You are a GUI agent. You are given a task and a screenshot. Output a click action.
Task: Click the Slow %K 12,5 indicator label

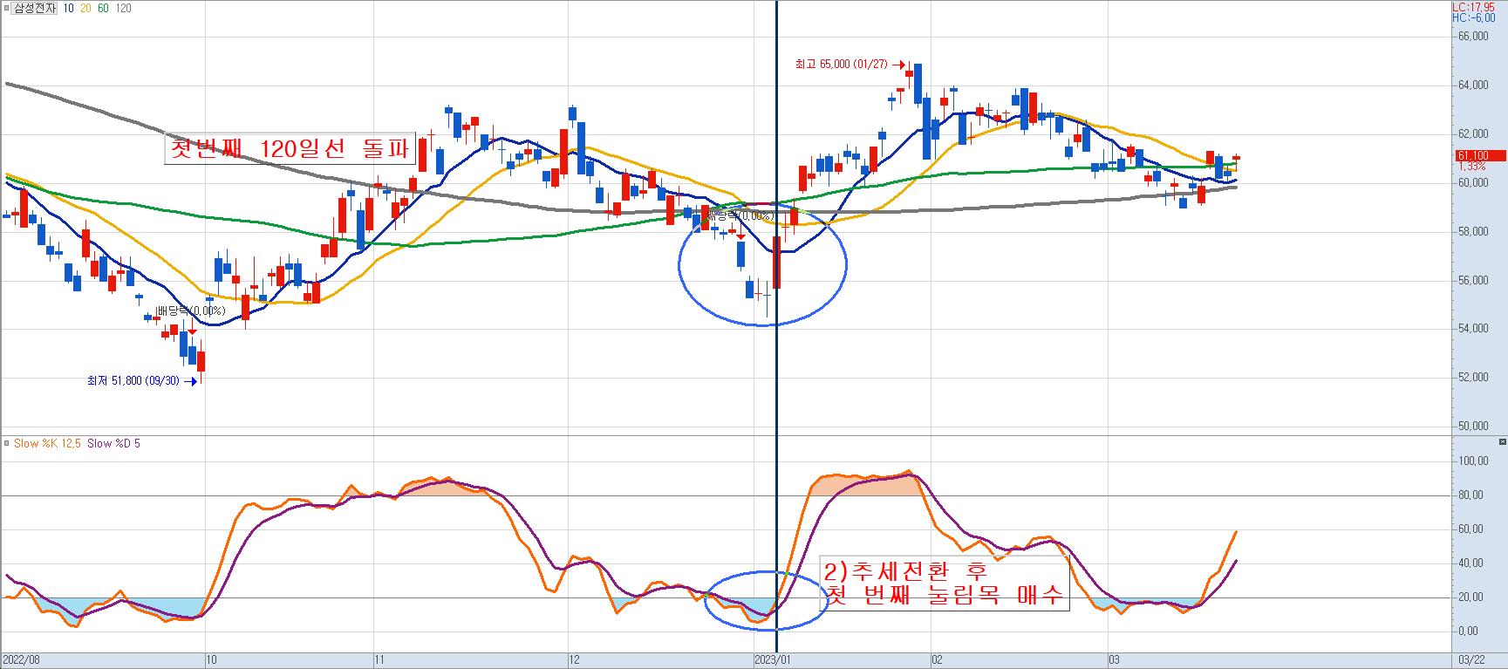(x=47, y=443)
